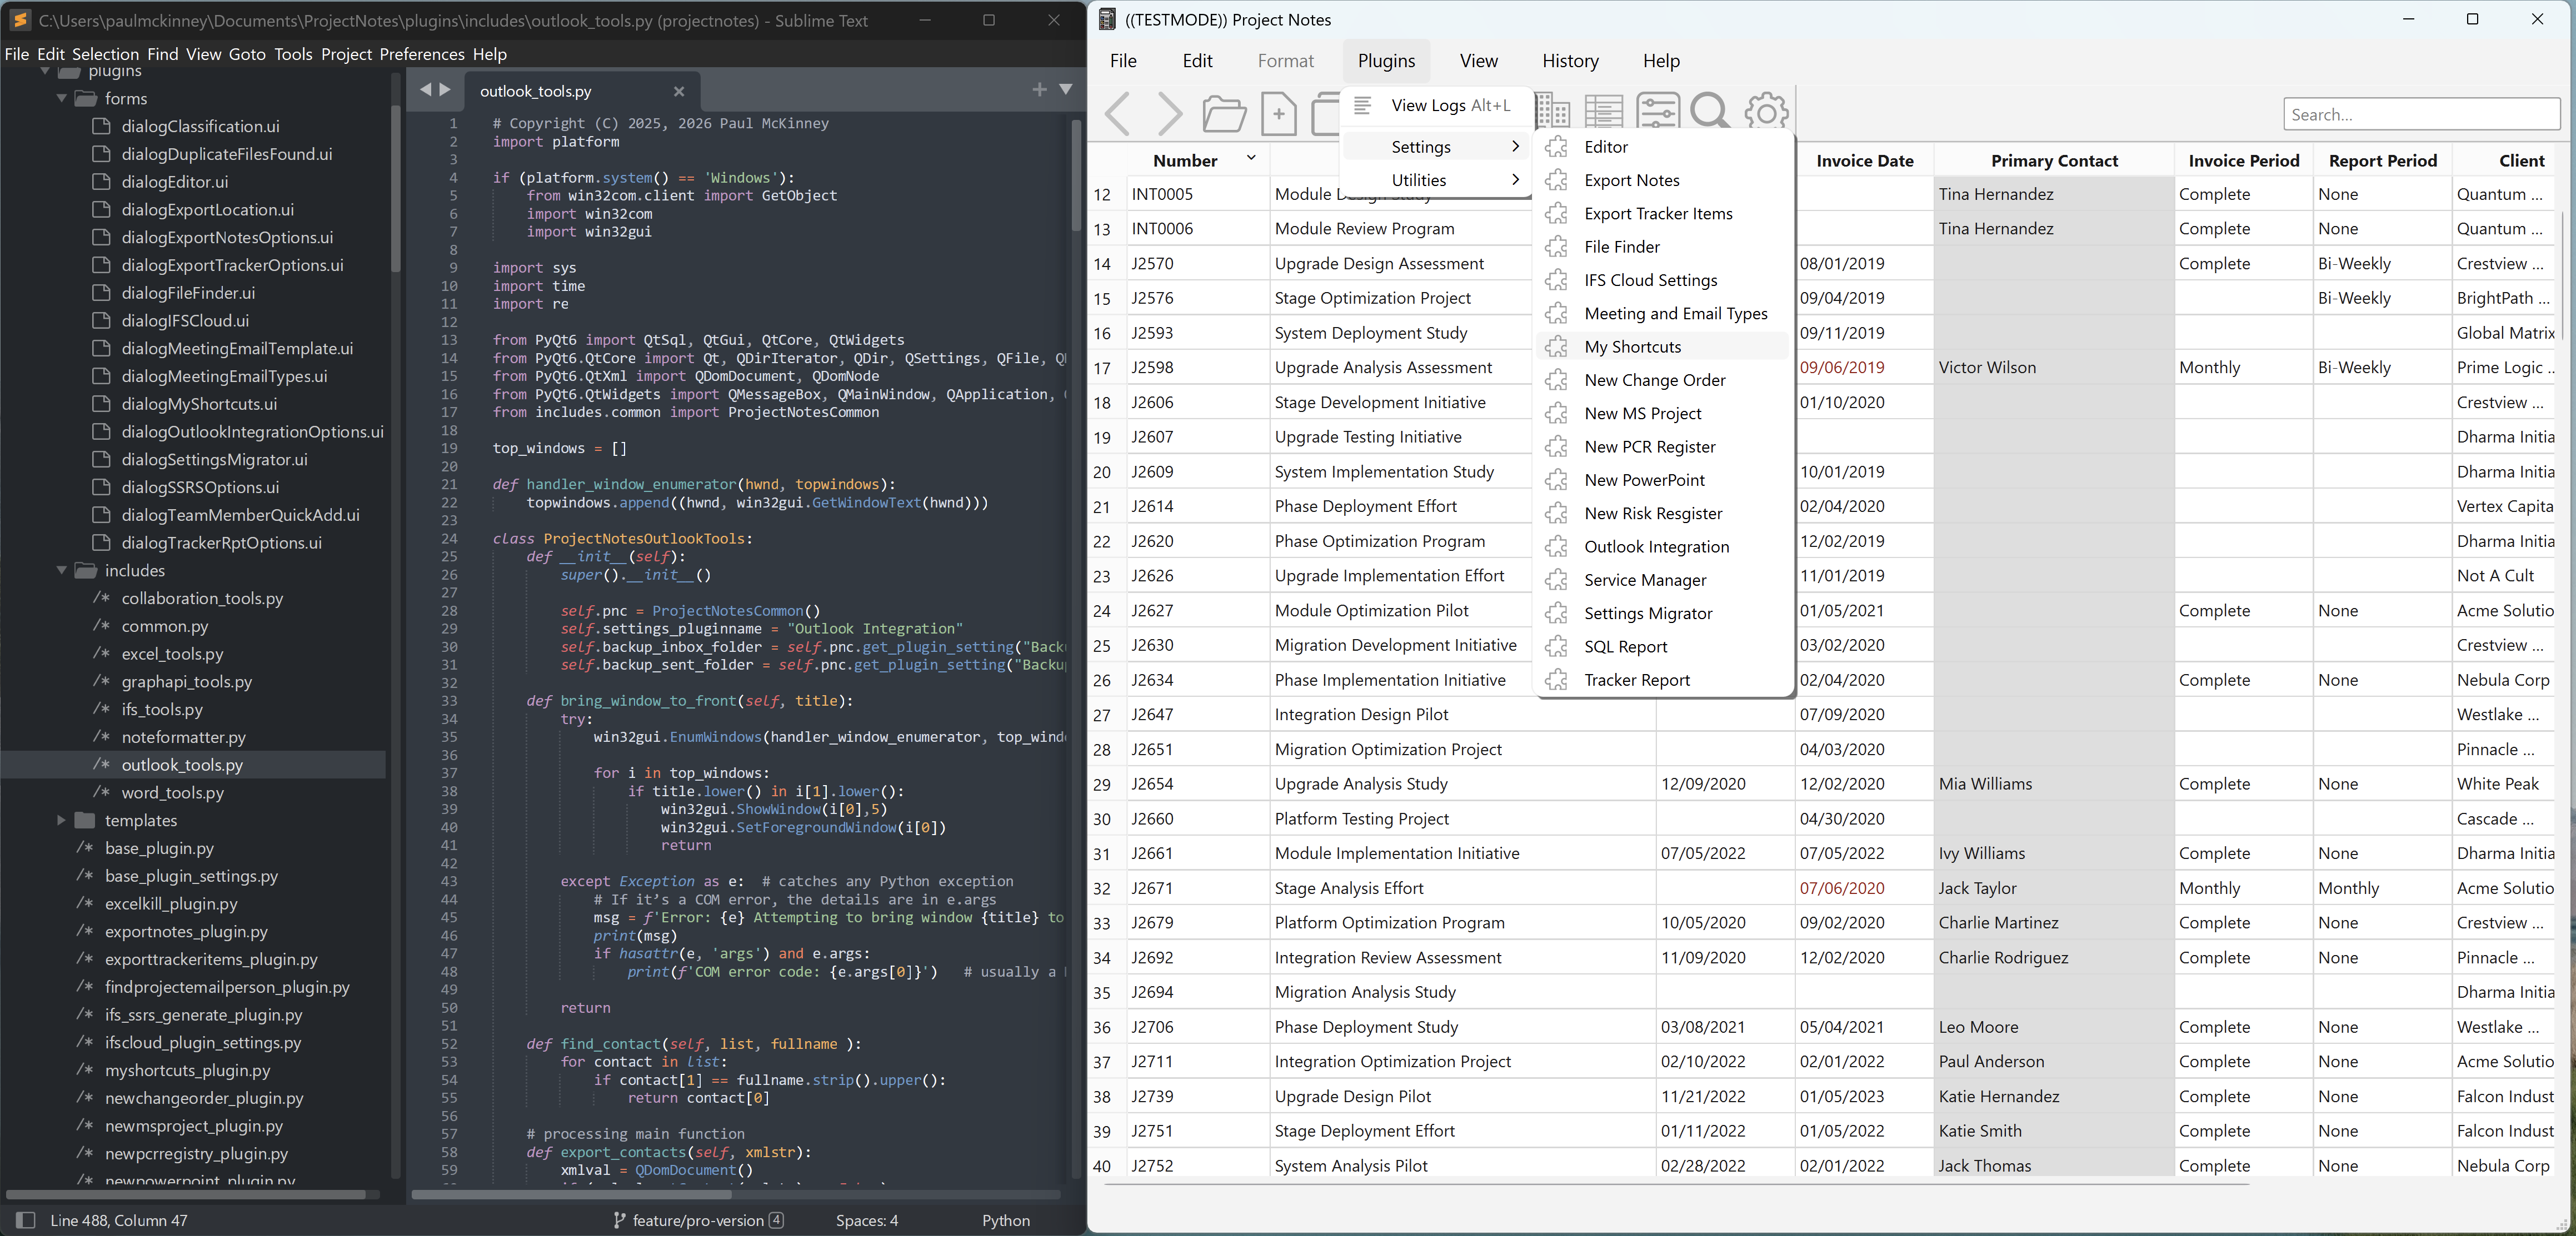Click the Search input field in Project Notes
Image resolution: width=2576 pixels, height=1236 pixels.
[x=2421, y=114]
